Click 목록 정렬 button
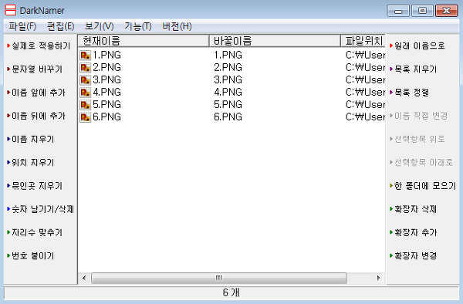This screenshot has height=304, width=463. (409, 93)
